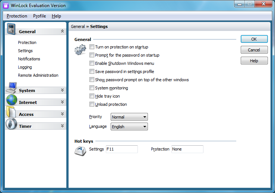Click the Access folder icon
Screen dimensions: 275x193
click(x=11, y=112)
